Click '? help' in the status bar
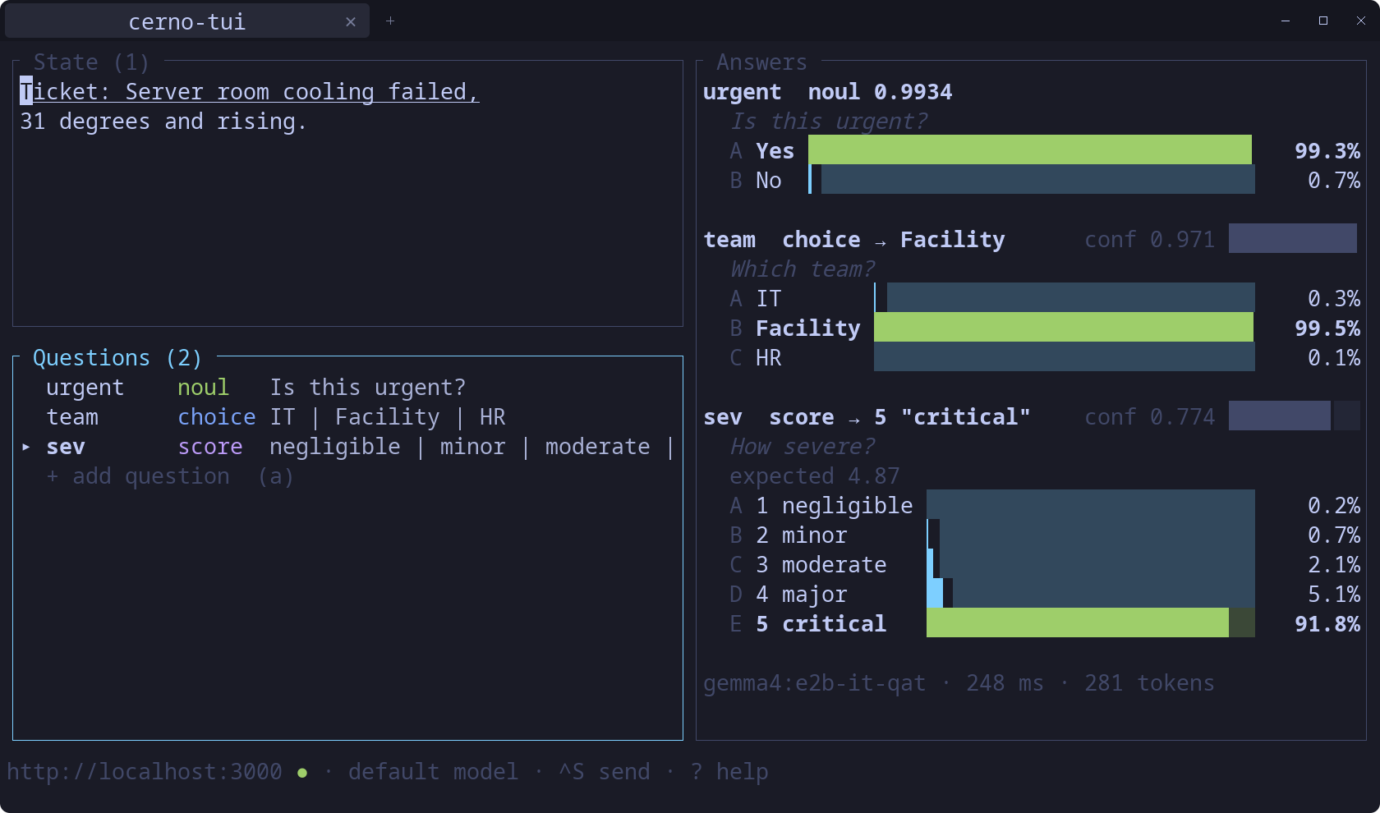The height and width of the screenshot is (813, 1380). (729, 772)
